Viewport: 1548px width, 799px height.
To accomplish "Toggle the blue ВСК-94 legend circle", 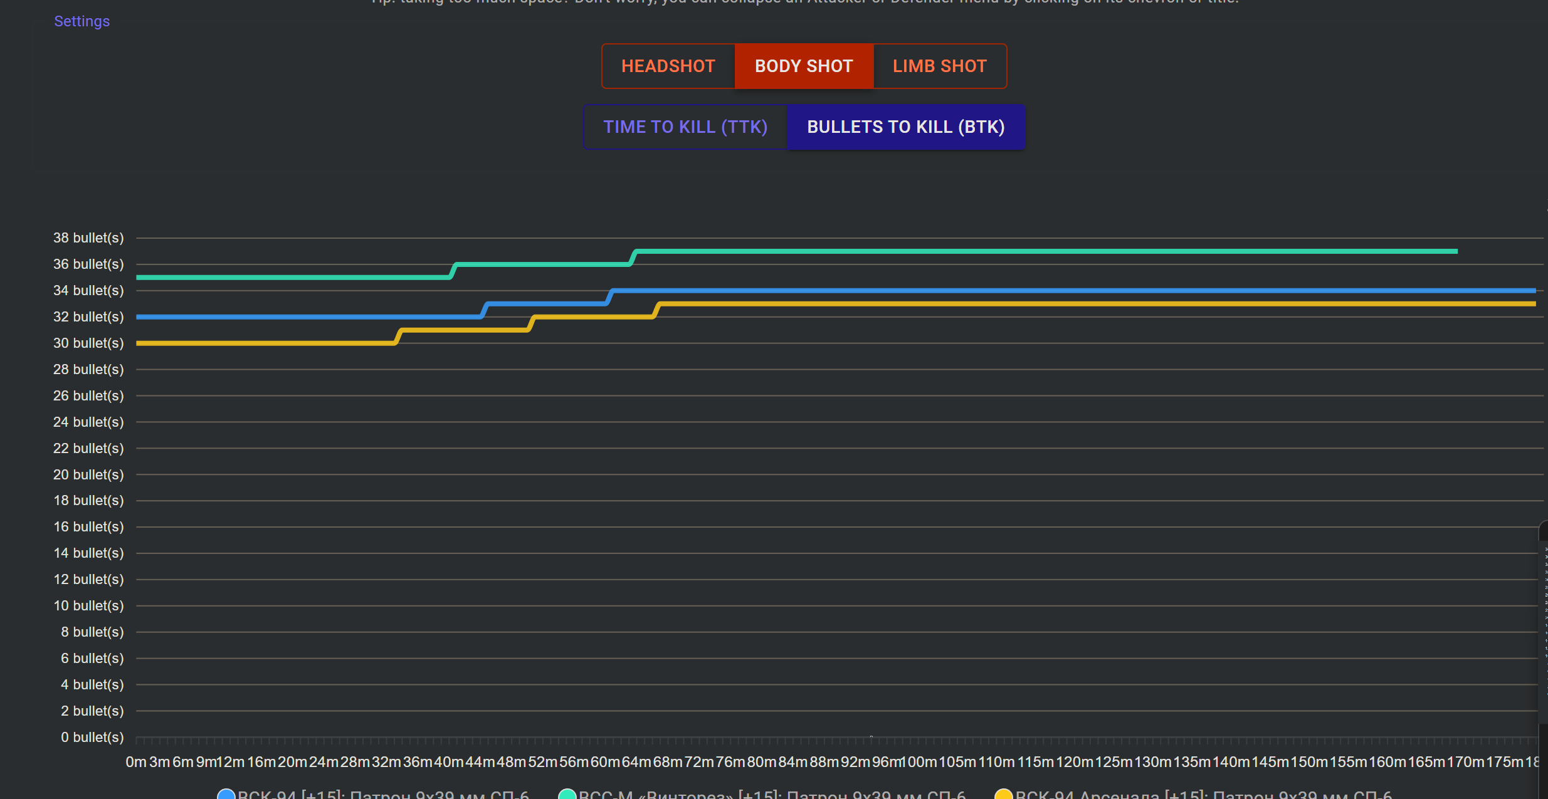I will [226, 795].
